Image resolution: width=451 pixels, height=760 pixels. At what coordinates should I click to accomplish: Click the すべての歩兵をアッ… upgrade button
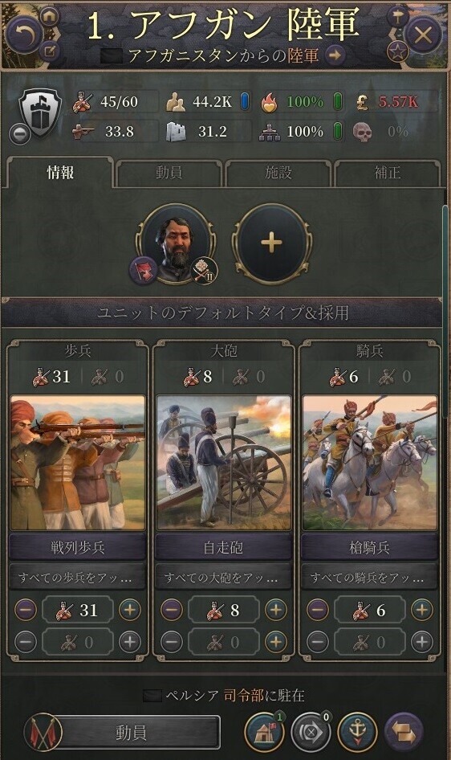[x=77, y=578]
